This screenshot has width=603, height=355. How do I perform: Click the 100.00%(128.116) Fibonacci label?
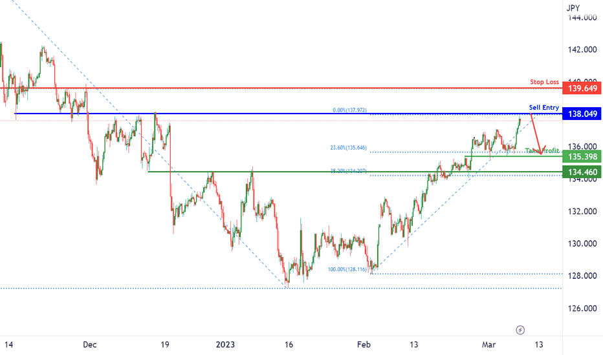(347, 269)
